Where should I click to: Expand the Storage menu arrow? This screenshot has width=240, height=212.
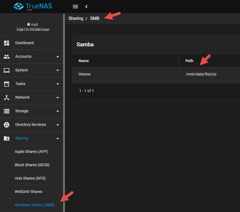pyautogui.click(x=58, y=111)
